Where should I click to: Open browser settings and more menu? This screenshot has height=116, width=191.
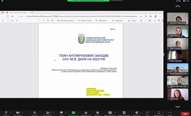pyautogui.click(x=160, y=16)
